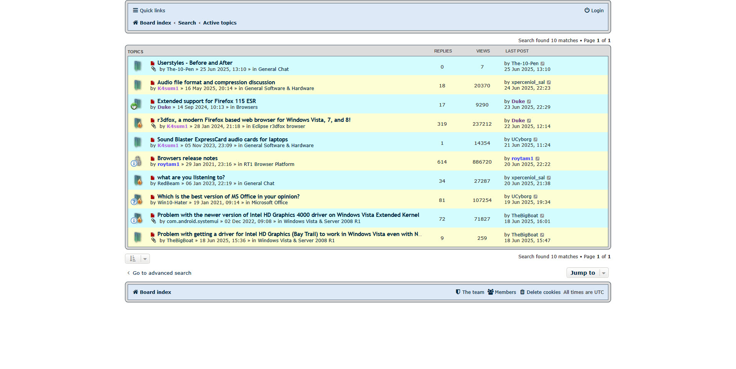Jump to last post by The-10-Pen icon
Screen dimensions: 736x369
pos(542,64)
